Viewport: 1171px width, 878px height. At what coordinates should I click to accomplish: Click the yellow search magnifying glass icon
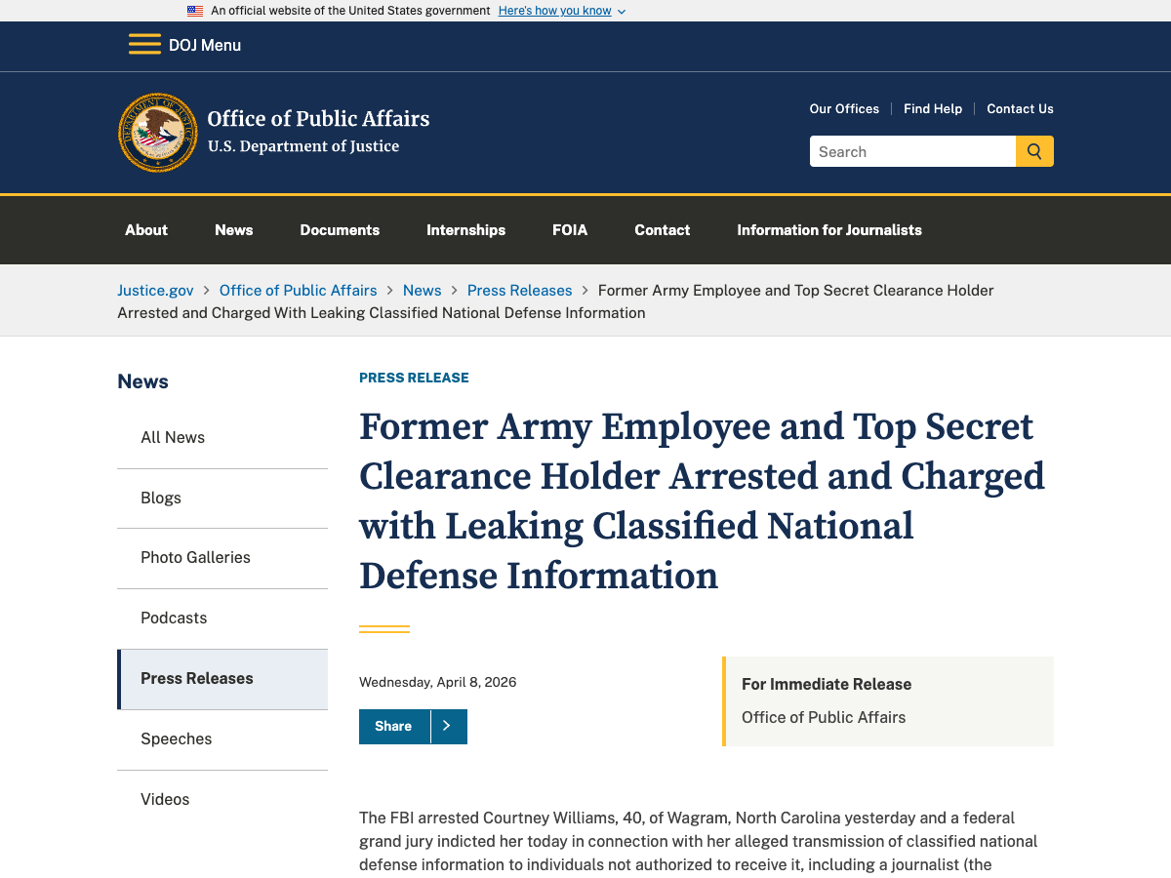1034,151
